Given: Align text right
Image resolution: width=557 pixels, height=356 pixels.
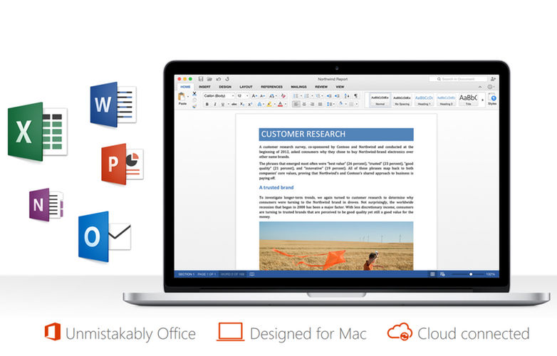Looking at the screenshot, I should coord(312,104).
